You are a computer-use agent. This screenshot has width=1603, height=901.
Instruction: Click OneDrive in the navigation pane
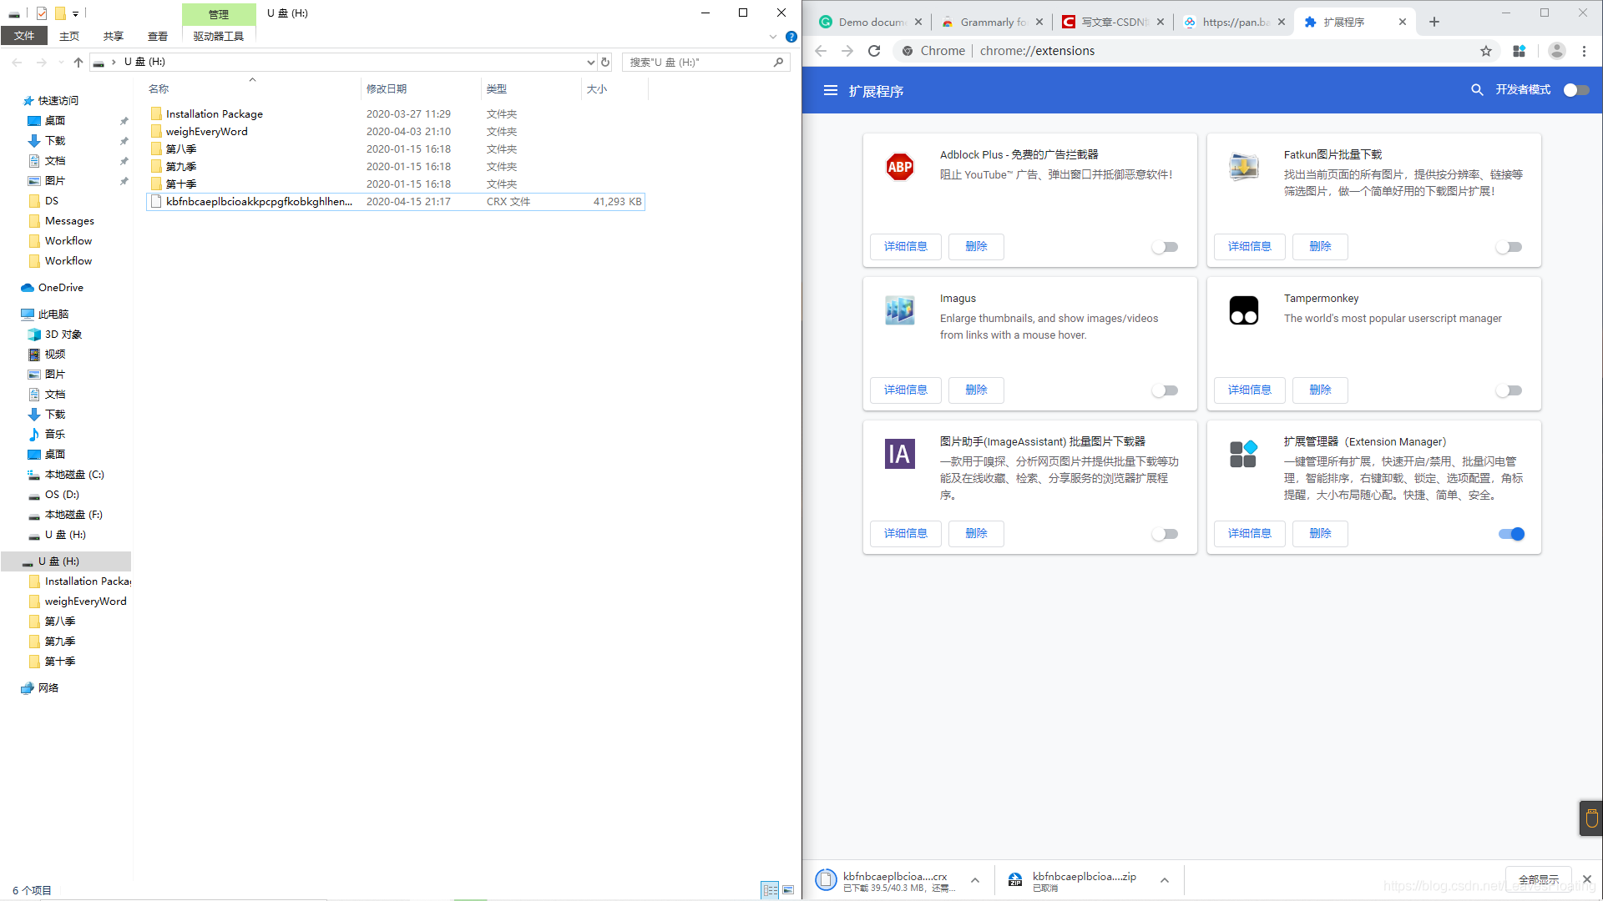61,288
